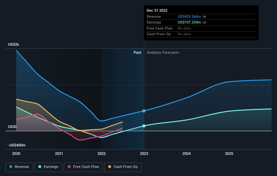
Task: Click the Dec 31 2022 tooltip date
Action: [157, 10]
